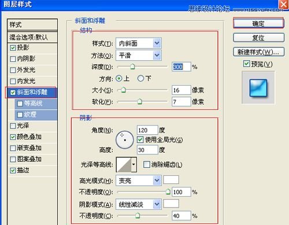289x225 pixels.
Task: Click the highlight 不透明度(O) slider handle
Action: point(168,191)
